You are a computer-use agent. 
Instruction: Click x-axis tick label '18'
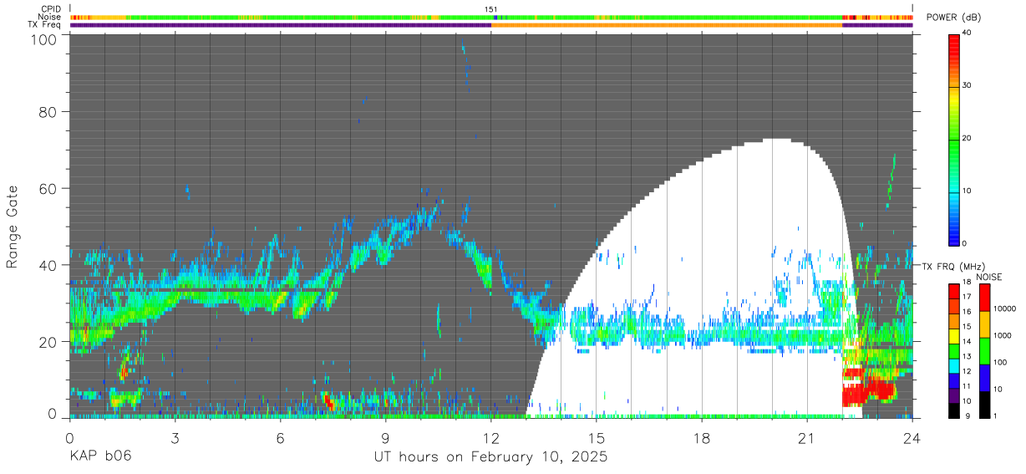tap(702, 438)
